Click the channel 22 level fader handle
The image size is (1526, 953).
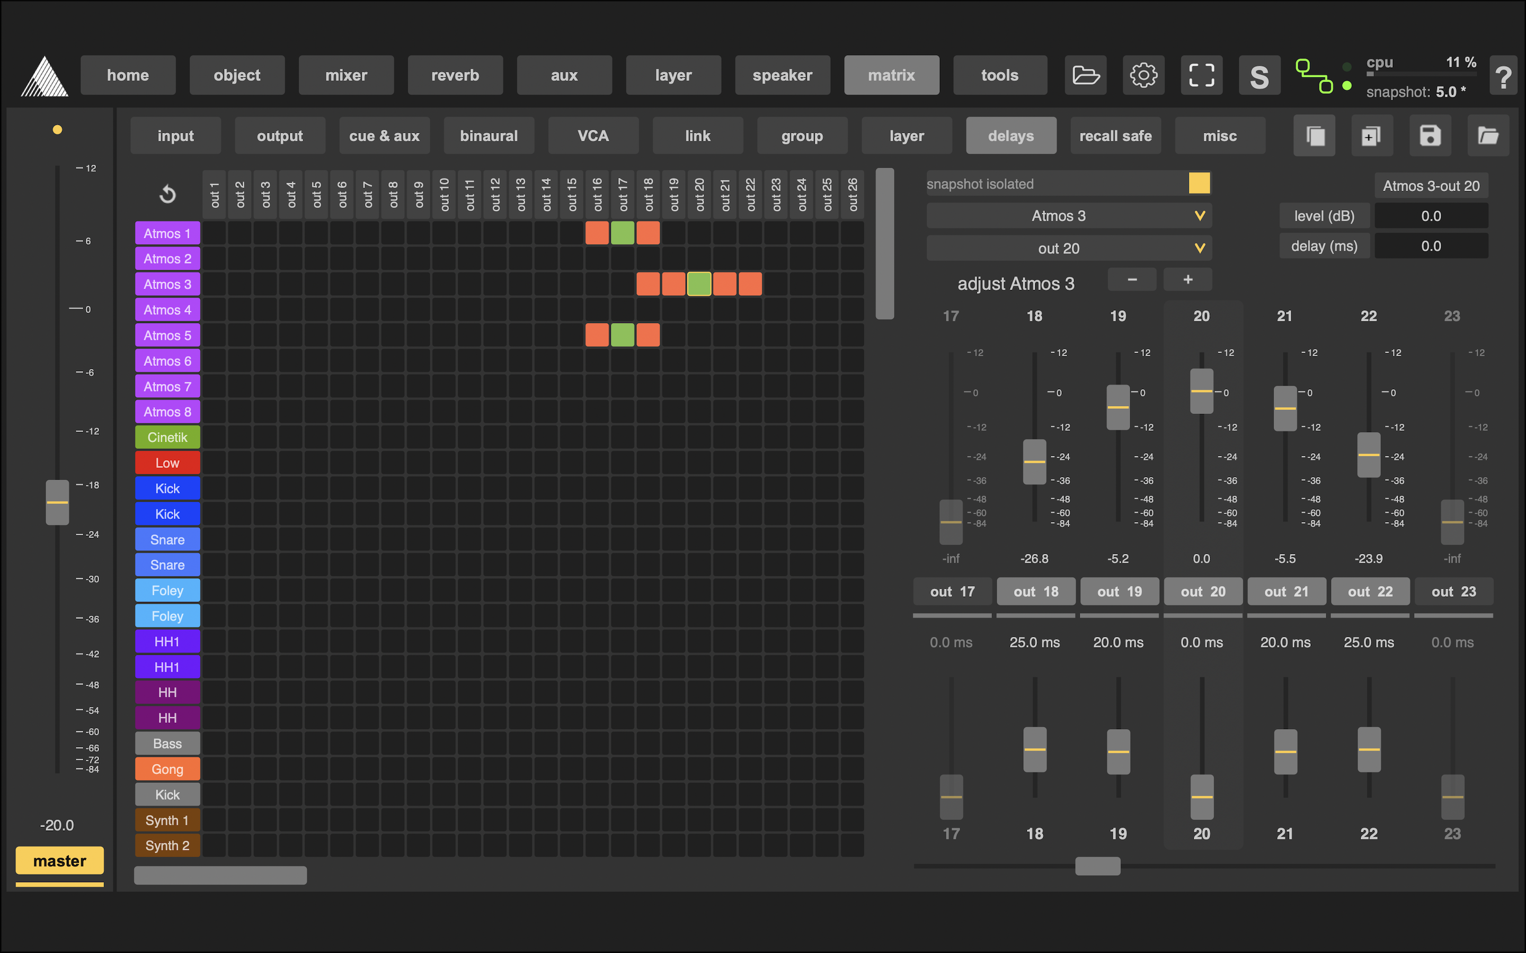(1368, 455)
